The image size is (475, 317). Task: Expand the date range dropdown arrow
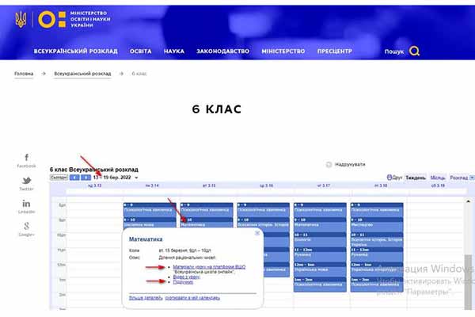coord(136,178)
